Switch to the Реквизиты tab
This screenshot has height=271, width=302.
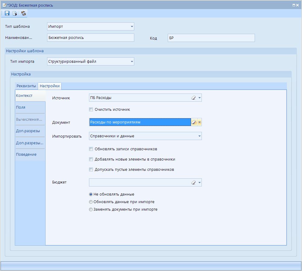[26, 86]
